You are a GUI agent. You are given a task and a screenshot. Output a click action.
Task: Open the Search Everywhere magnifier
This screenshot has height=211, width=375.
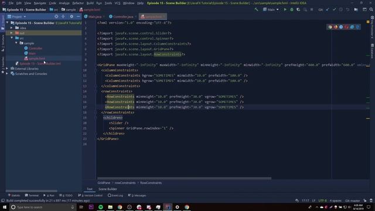371,9
